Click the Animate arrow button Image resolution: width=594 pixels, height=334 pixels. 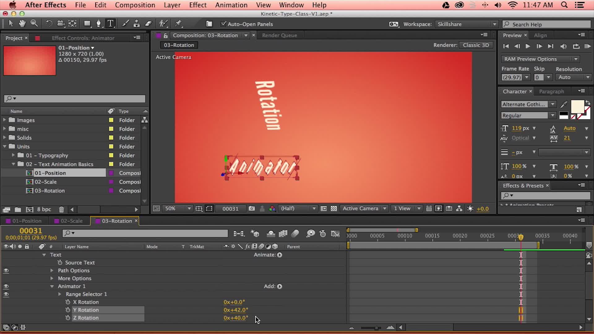point(280,255)
